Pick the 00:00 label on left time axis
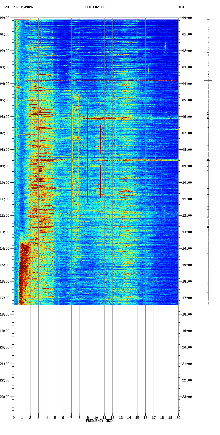The height and width of the screenshot is (435, 220). pos(5,18)
